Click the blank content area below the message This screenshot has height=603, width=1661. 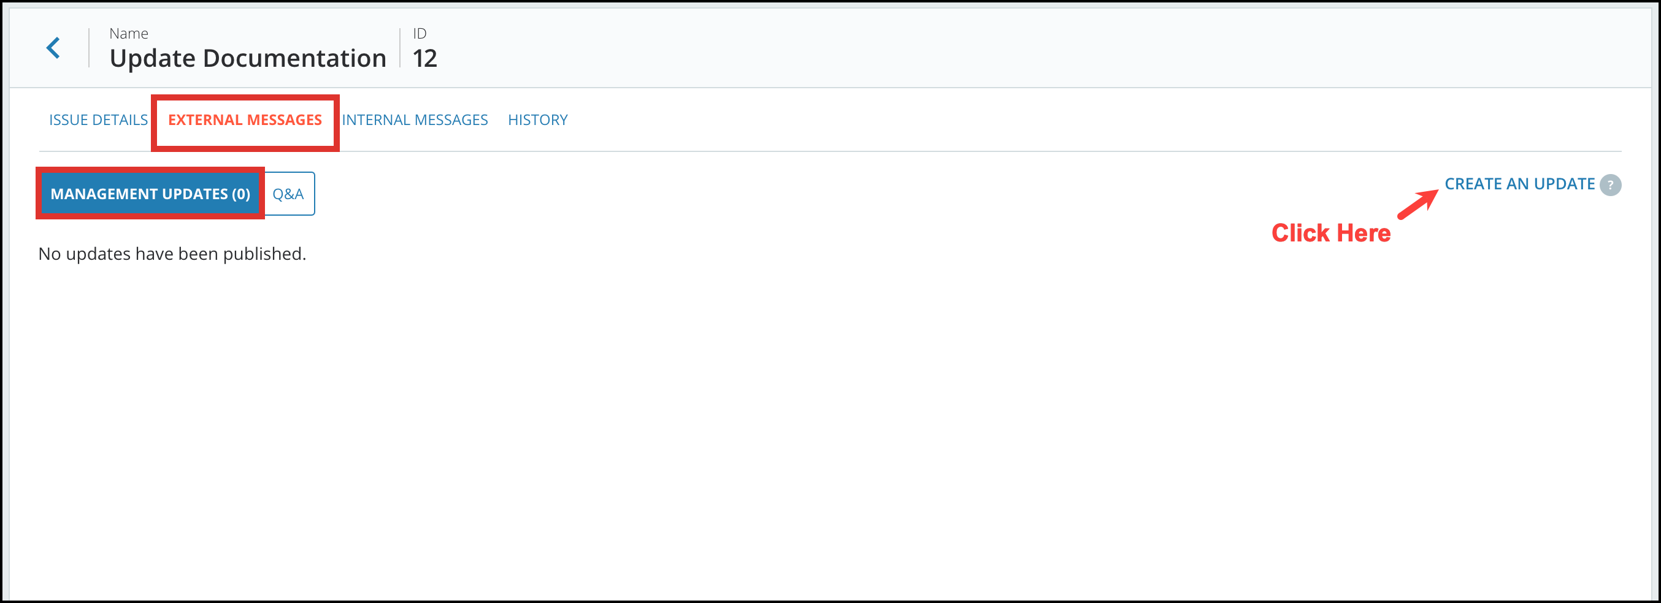tap(773, 419)
